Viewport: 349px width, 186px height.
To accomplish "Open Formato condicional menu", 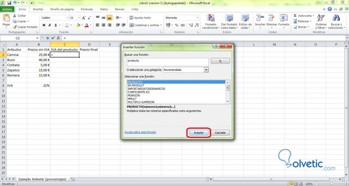I will tap(211, 21).
